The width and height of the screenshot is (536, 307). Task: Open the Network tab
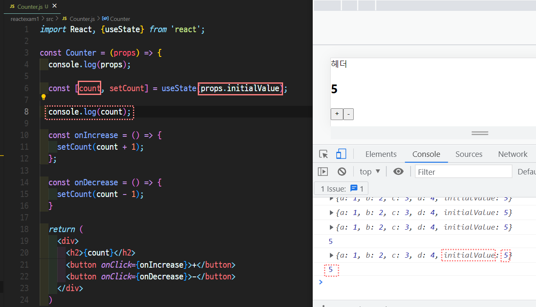pos(513,154)
